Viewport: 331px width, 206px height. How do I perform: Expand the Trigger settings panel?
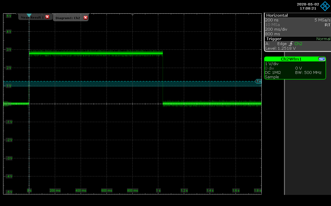[x=274, y=39]
